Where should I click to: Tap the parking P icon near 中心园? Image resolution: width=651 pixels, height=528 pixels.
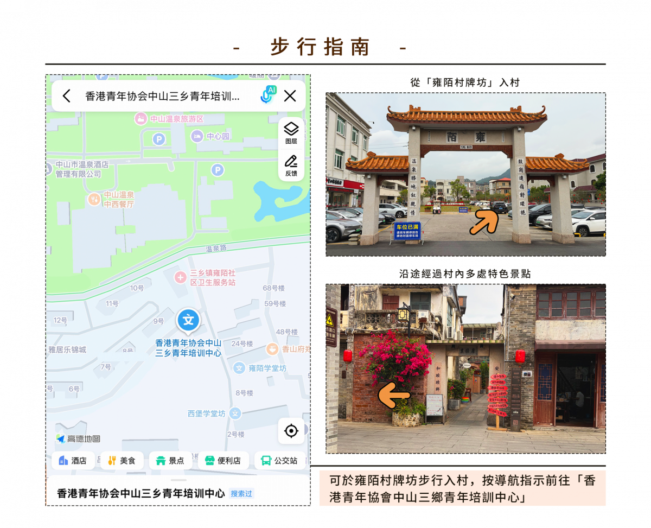point(158,139)
